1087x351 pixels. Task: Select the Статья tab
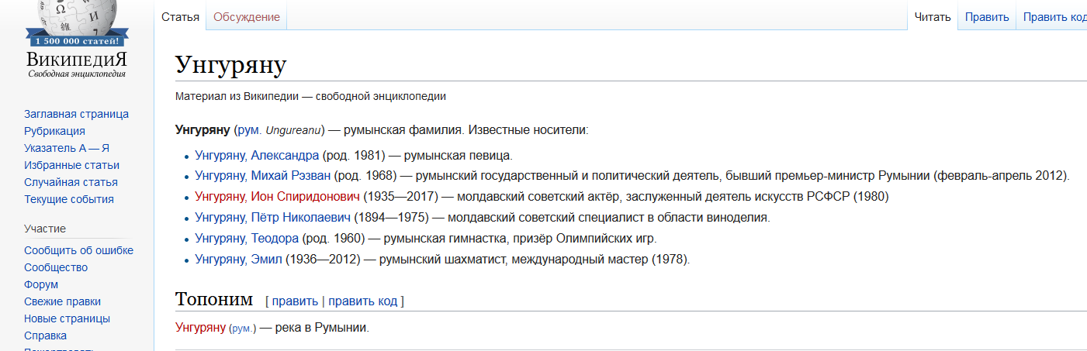[180, 17]
